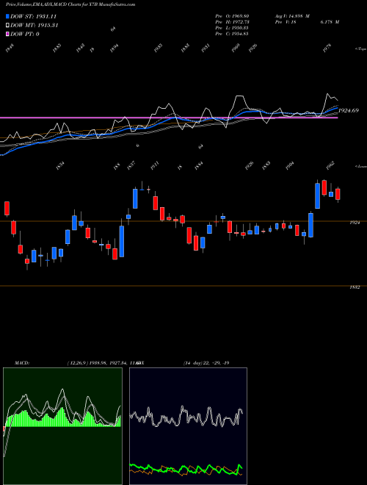
Task: Click the rotated 1962 low label
Action: (x=330, y=165)
